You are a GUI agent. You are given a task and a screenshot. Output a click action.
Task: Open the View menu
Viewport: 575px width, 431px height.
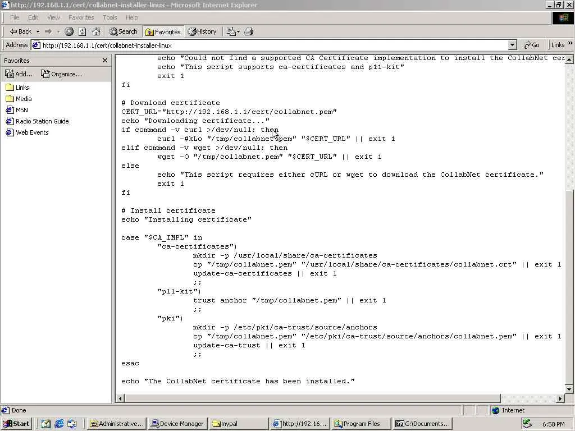[53, 17]
